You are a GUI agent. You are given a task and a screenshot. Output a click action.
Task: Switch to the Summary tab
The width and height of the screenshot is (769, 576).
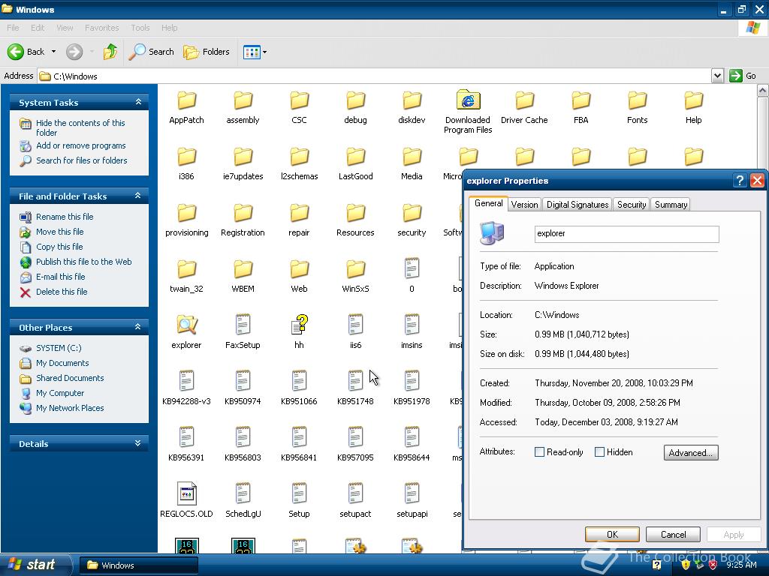[671, 205]
